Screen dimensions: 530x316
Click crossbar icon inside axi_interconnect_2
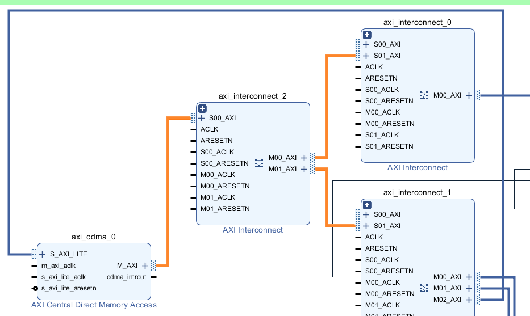[259, 163]
